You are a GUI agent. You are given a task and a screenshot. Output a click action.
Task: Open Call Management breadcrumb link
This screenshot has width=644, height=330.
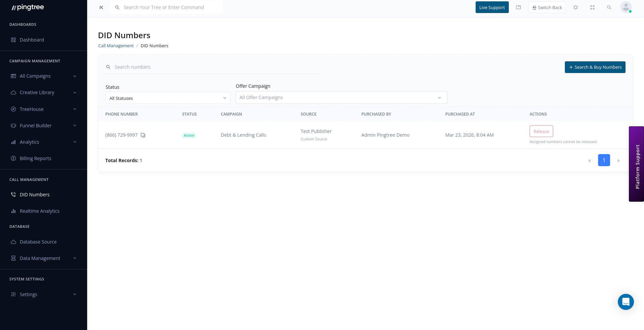pos(116,46)
